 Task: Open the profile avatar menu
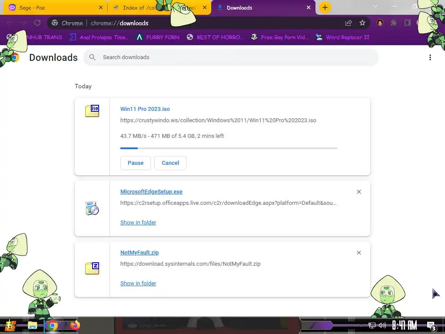(380, 23)
